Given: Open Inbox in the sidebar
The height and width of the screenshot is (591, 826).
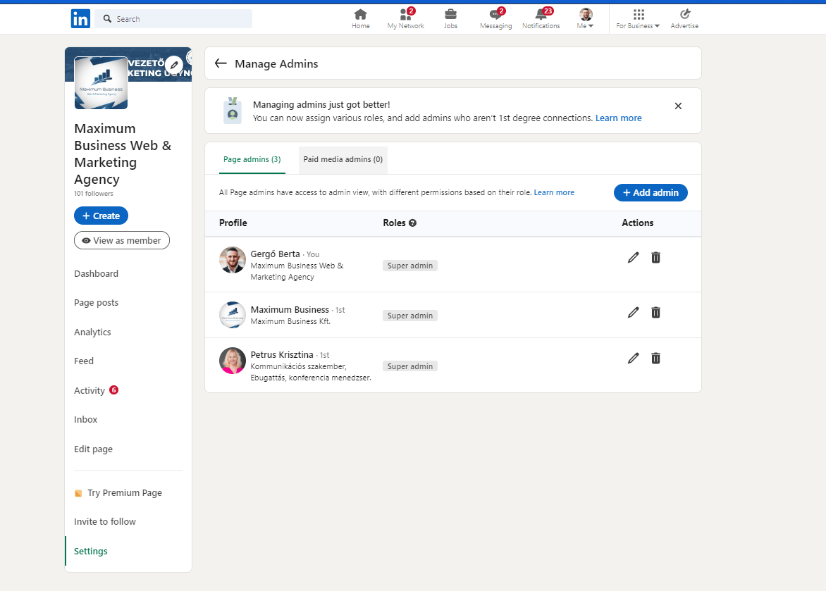Looking at the screenshot, I should pos(86,419).
